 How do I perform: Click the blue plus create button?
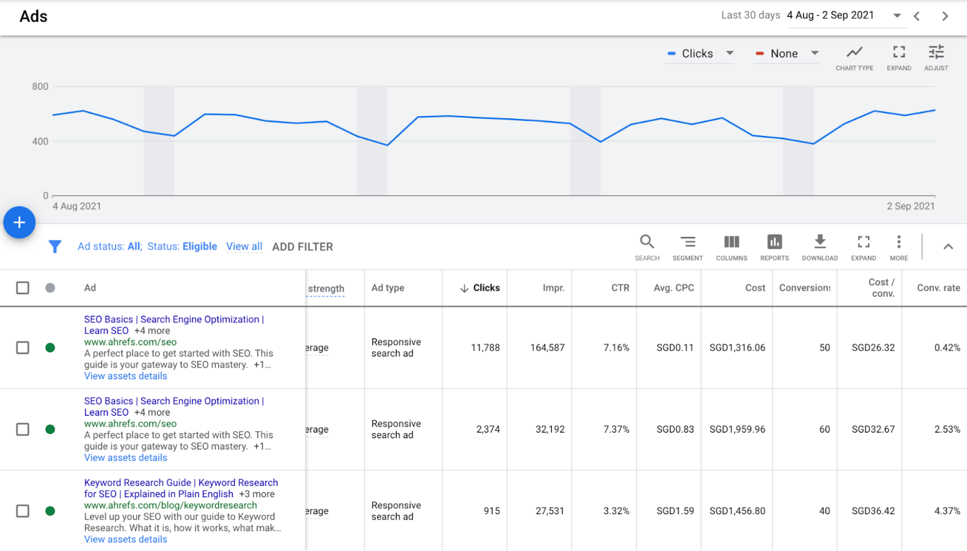(19, 222)
